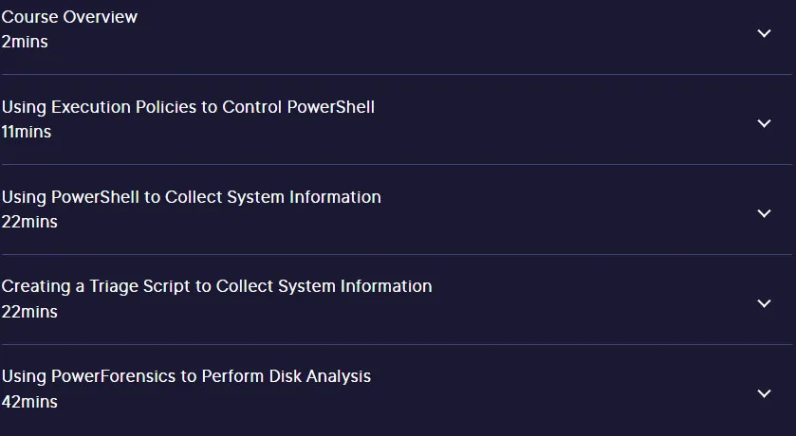Click 22mins under Using PowerShell to Collect
Image resolution: width=796 pixels, height=436 pixels.
tap(29, 222)
